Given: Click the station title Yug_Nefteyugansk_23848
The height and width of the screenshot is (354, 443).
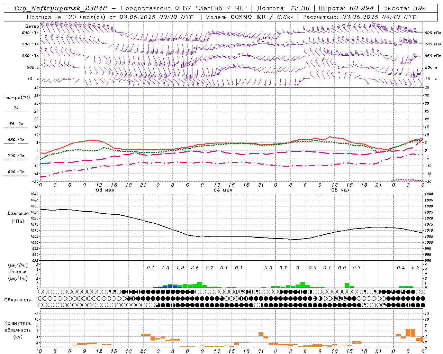Looking at the screenshot, I should point(60,8).
